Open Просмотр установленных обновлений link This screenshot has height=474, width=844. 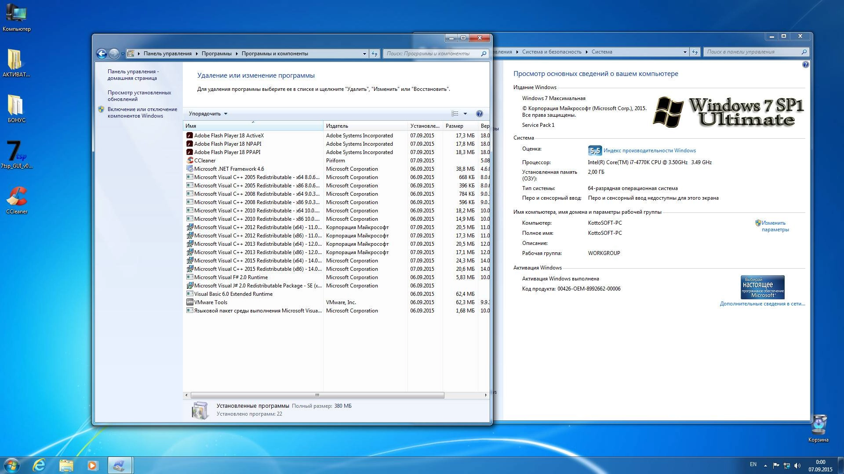[139, 96]
